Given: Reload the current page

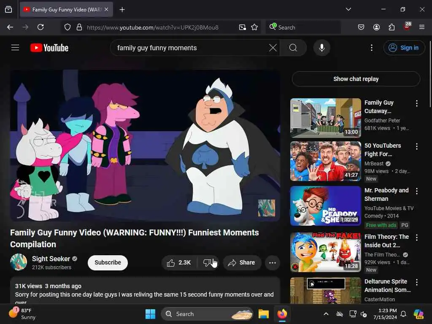Looking at the screenshot, I should 40,27.
